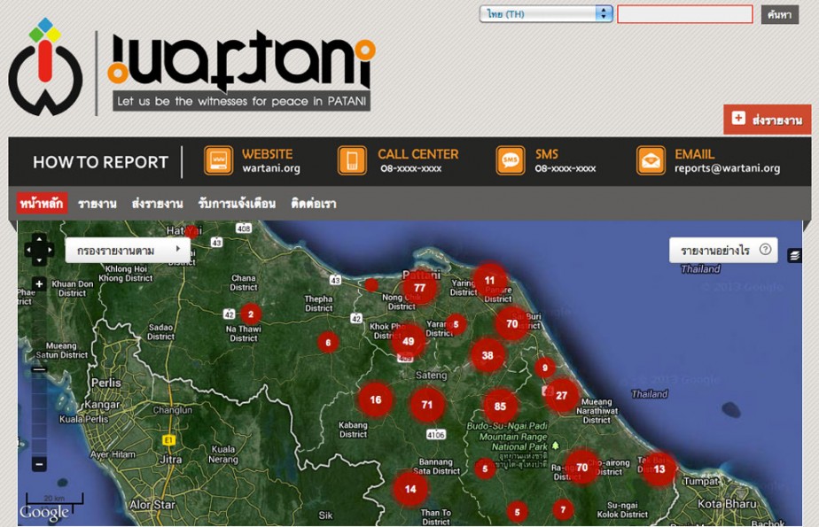819x527 pixels.
Task: Open the รายงาน reports tab
Action: pos(97,204)
